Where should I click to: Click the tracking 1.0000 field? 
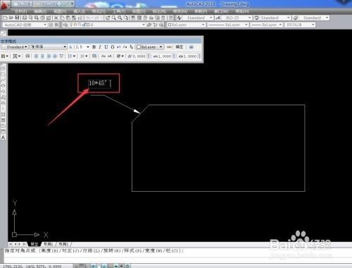point(164,56)
